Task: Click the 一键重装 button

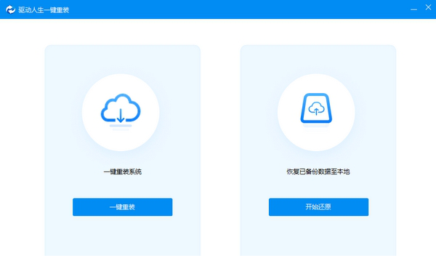Action: pyautogui.click(x=123, y=207)
